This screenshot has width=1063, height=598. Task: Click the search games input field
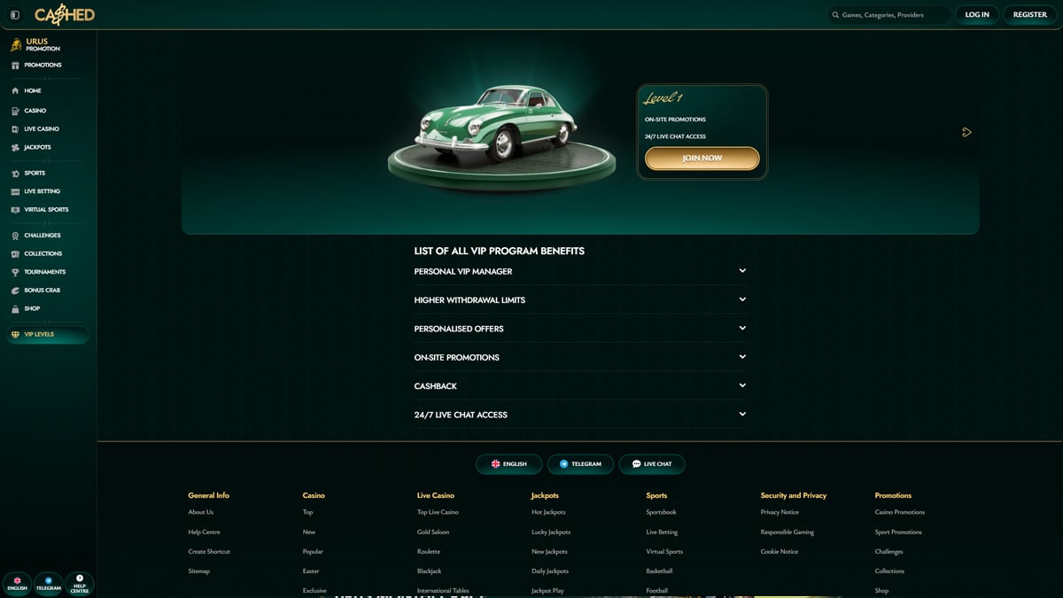pos(888,15)
